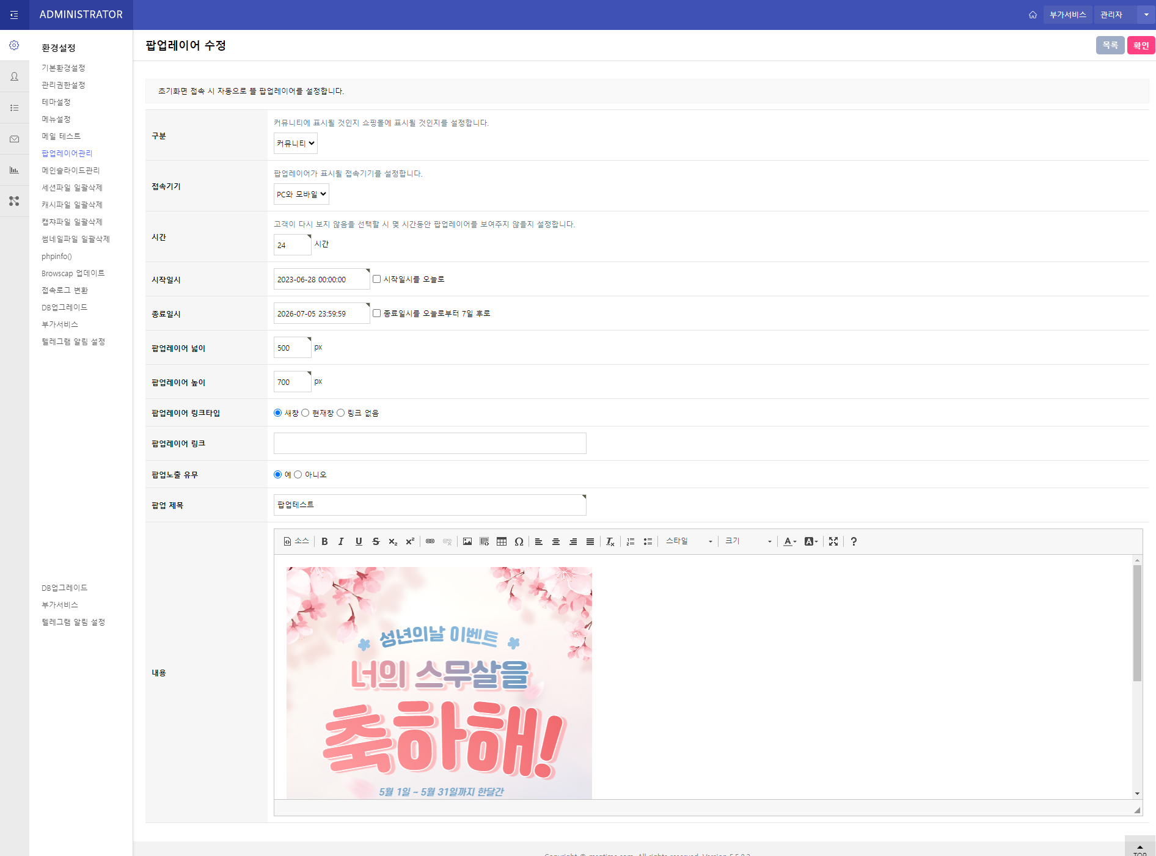Maximize the editor to full screen
This screenshot has width=1156, height=856.
point(833,541)
